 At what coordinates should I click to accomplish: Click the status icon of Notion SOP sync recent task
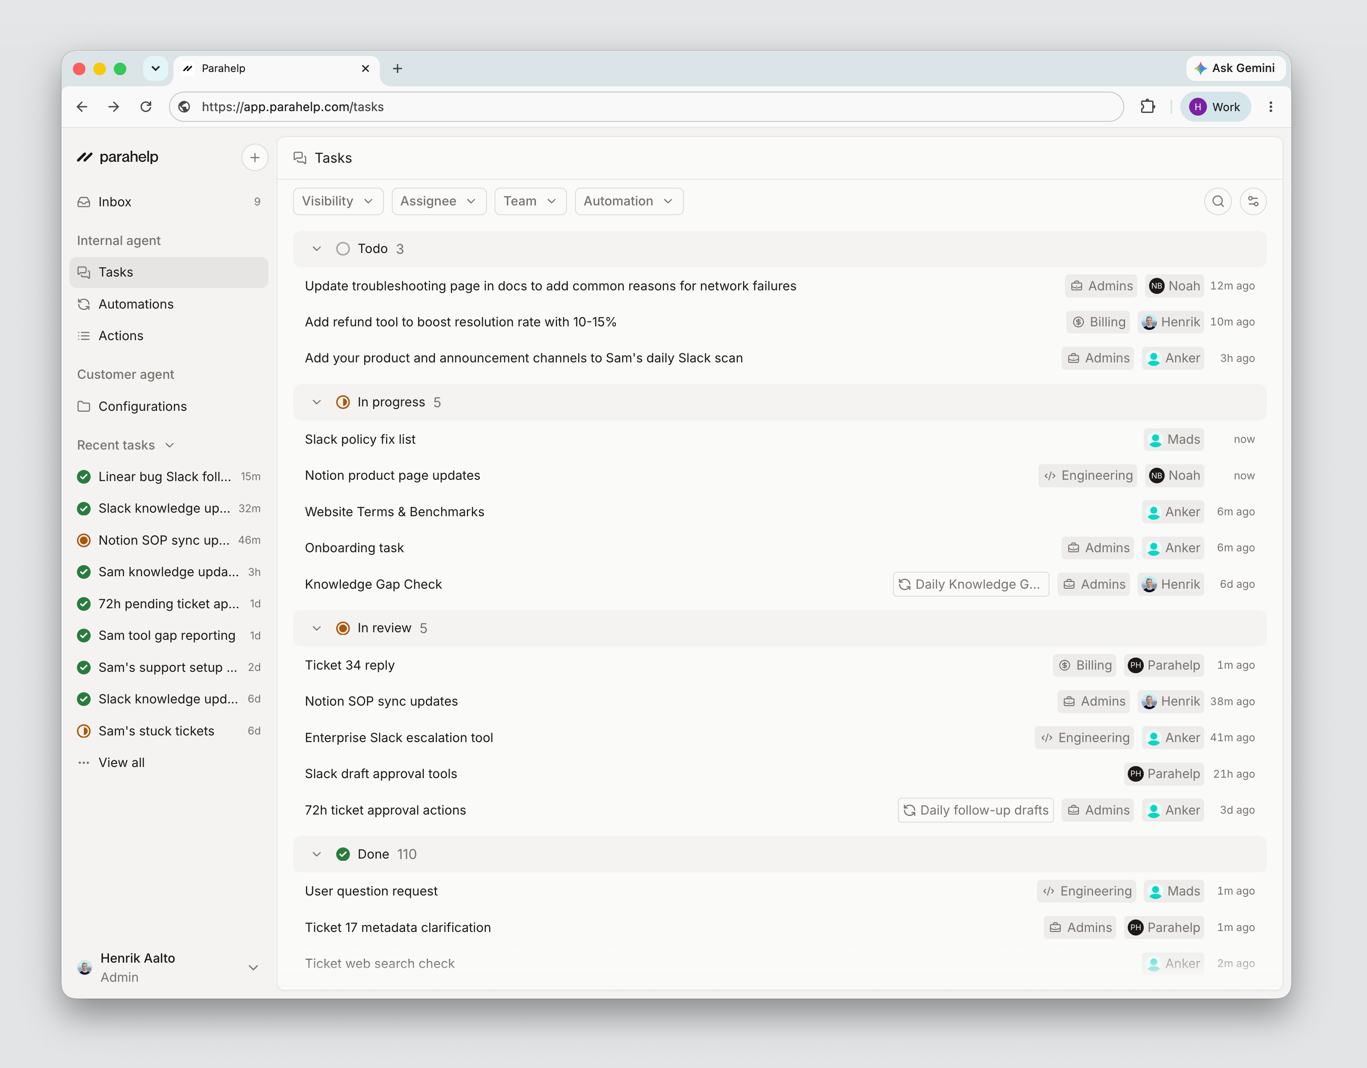tap(84, 541)
